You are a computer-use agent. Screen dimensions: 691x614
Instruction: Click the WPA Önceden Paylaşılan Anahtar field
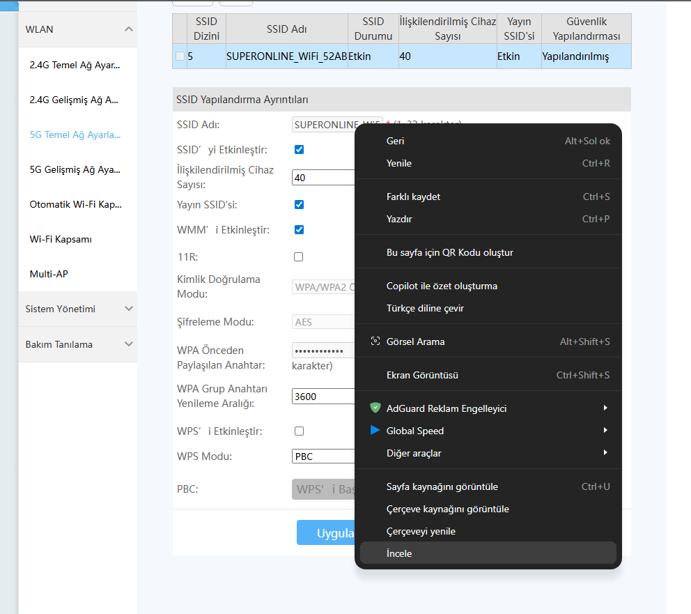[323, 351]
